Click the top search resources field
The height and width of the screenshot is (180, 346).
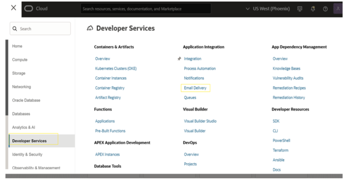tap(146, 9)
